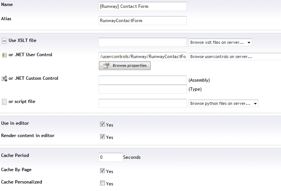
Task: Expand the Browse python files dropdown
Action: coord(223,103)
